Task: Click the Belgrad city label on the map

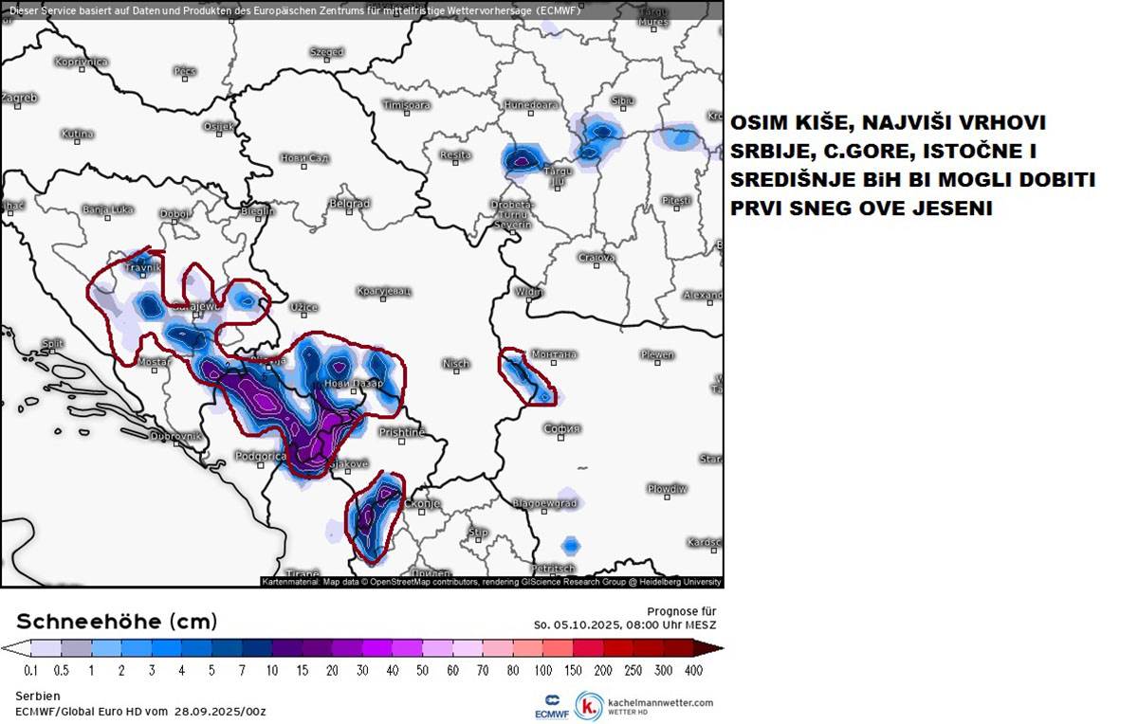Action: [x=348, y=203]
